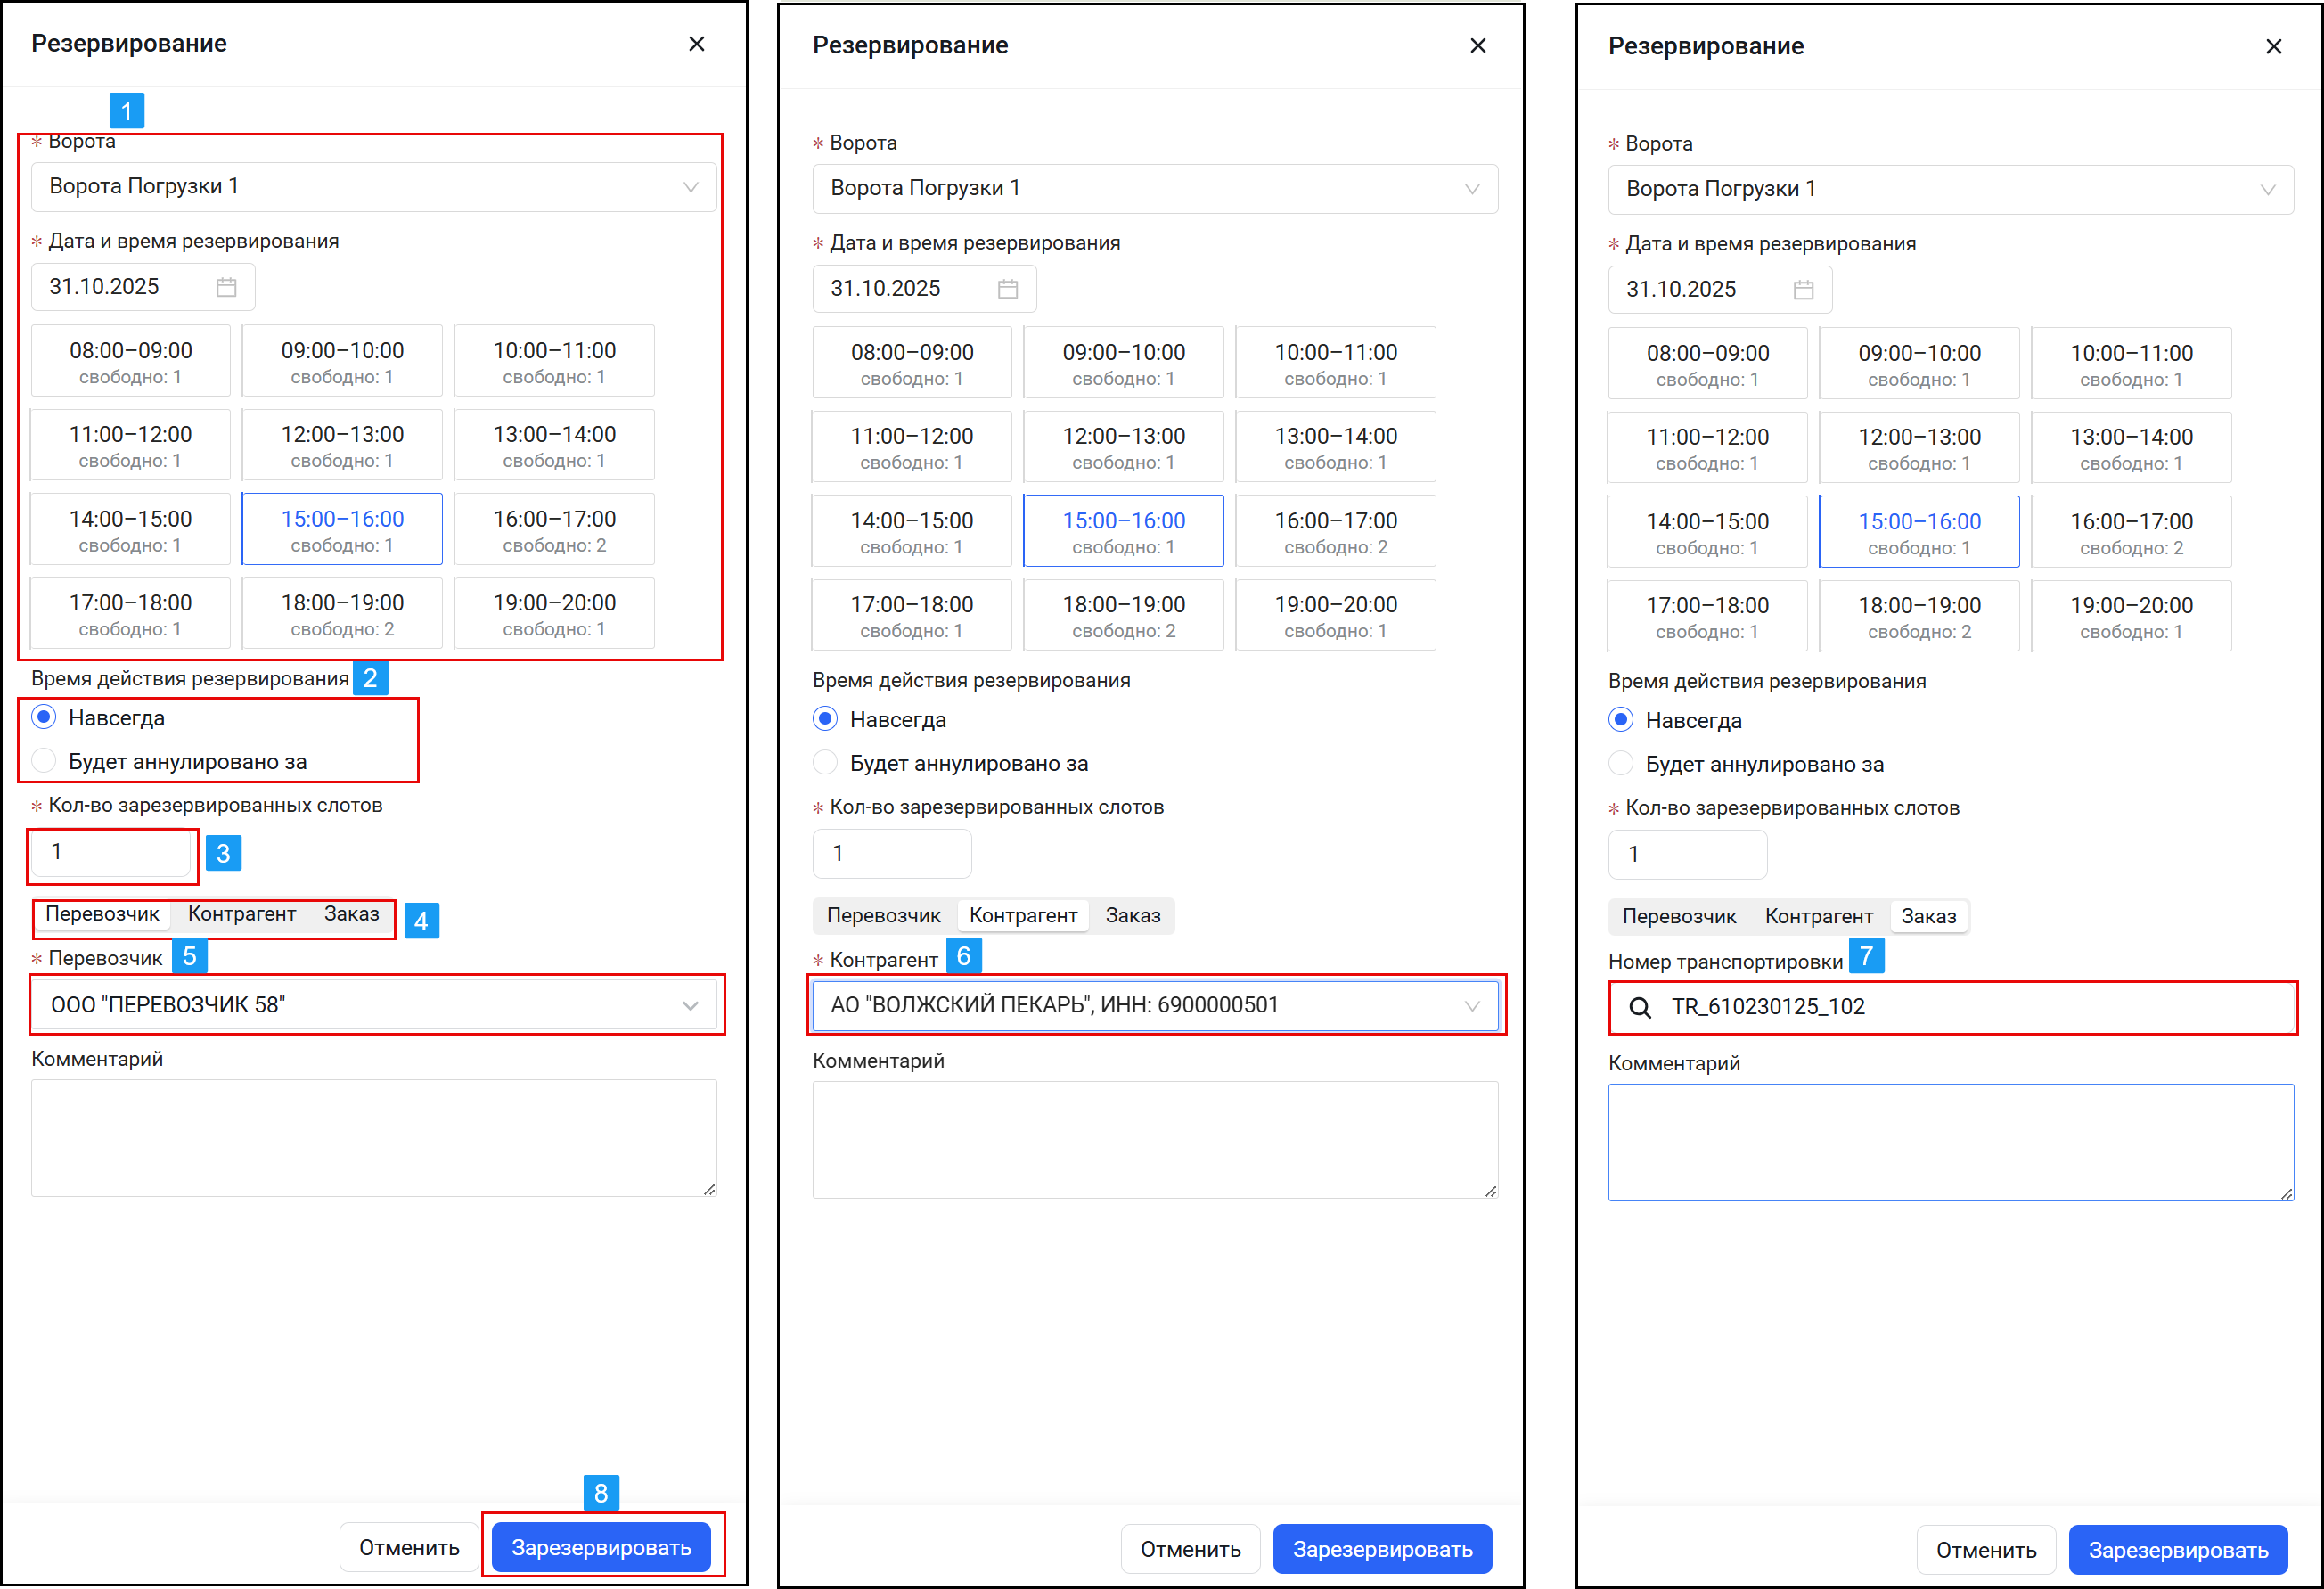Viewport: 2324px width, 1589px height.
Task: Close the left Резервирование dialog with X
Action: (x=697, y=44)
